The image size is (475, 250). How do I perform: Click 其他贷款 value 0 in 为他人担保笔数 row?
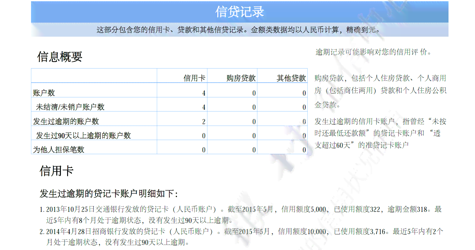pyautogui.click(x=304, y=150)
